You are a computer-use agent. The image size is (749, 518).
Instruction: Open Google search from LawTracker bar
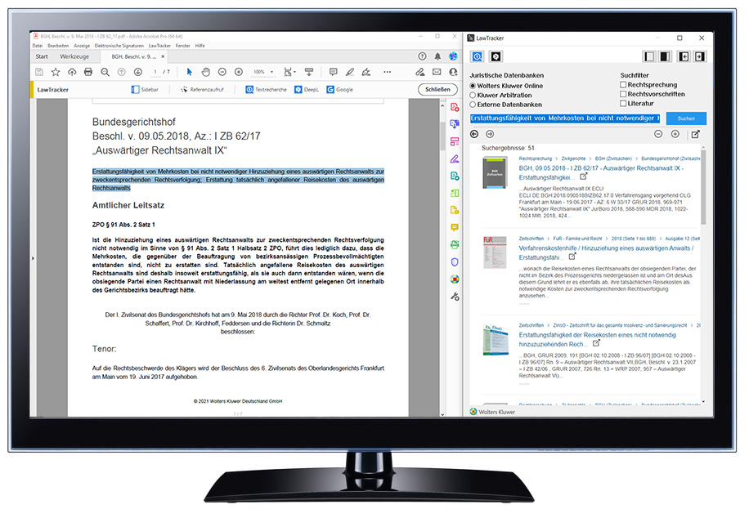(x=330, y=90)
